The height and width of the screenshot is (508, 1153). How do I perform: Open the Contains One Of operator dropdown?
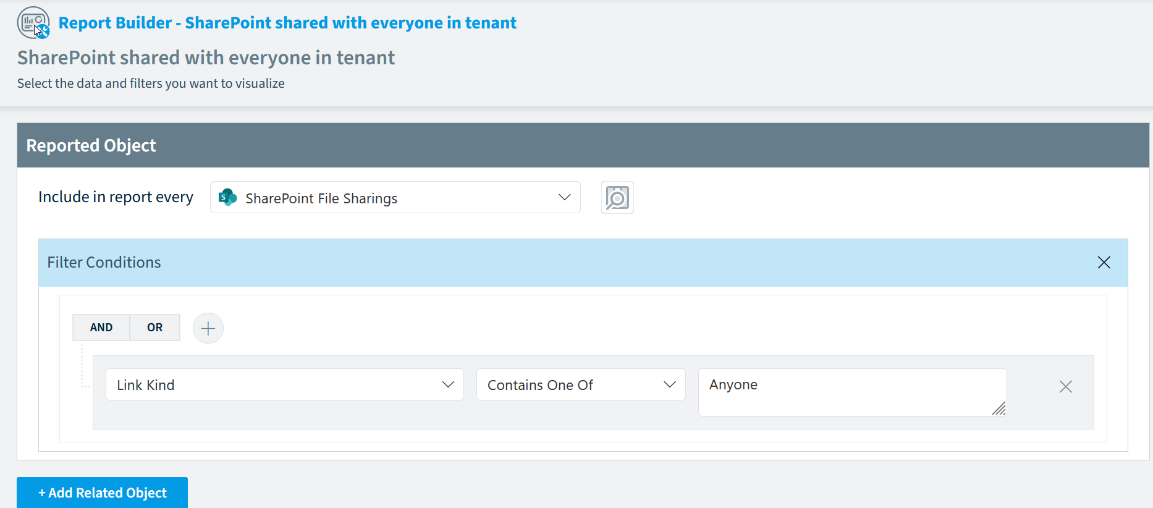coord(581,384)
